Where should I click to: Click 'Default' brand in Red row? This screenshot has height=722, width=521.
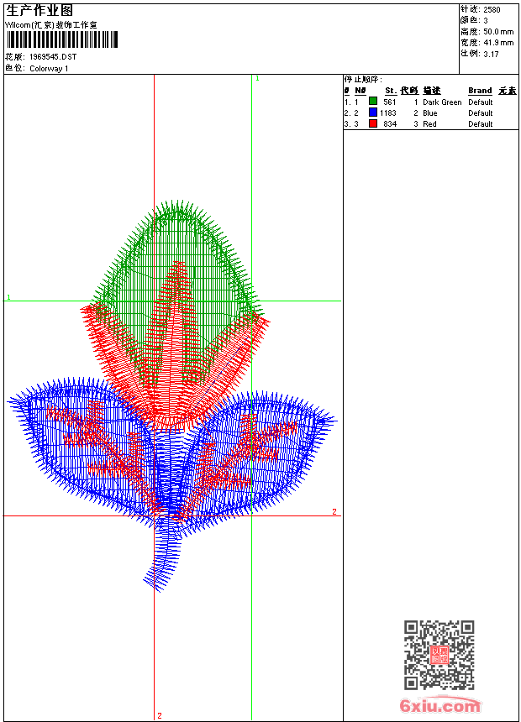481,124
